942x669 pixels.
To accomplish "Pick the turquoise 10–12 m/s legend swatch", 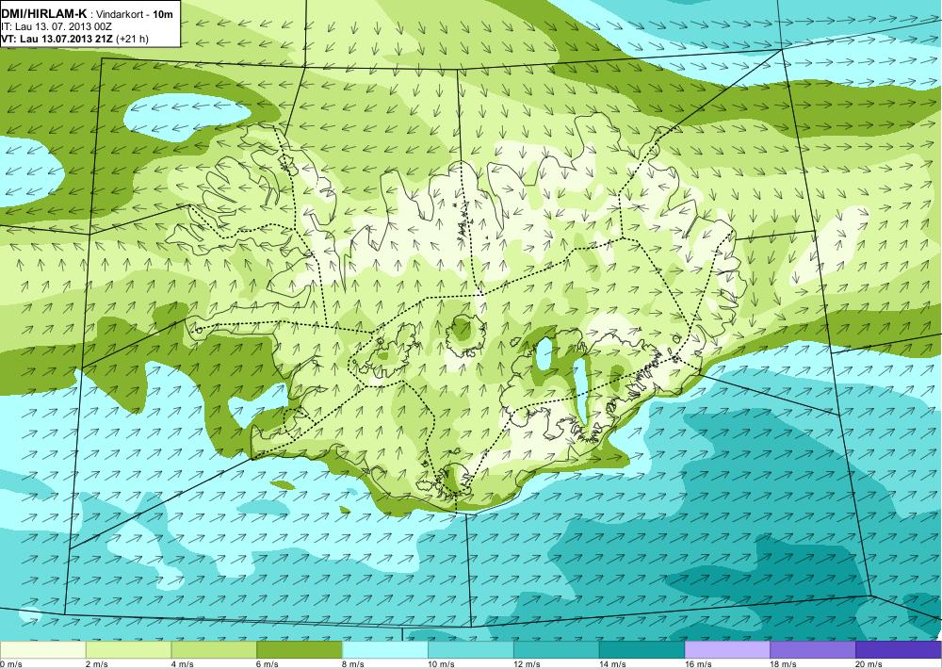I will pos(470,650).
